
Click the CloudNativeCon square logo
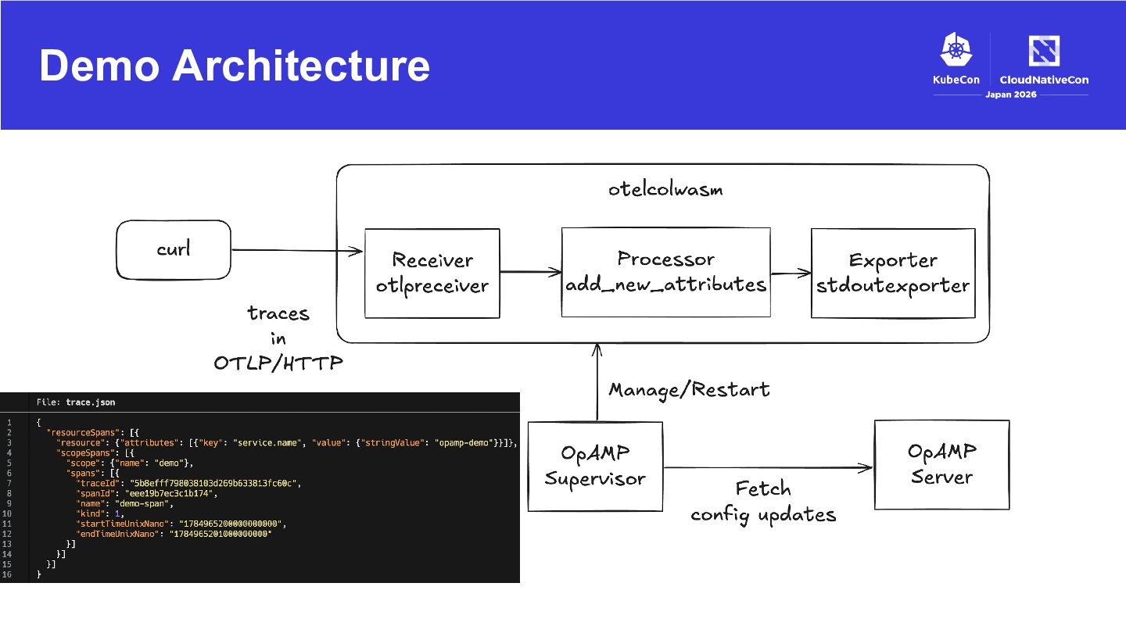[1044, 52]
